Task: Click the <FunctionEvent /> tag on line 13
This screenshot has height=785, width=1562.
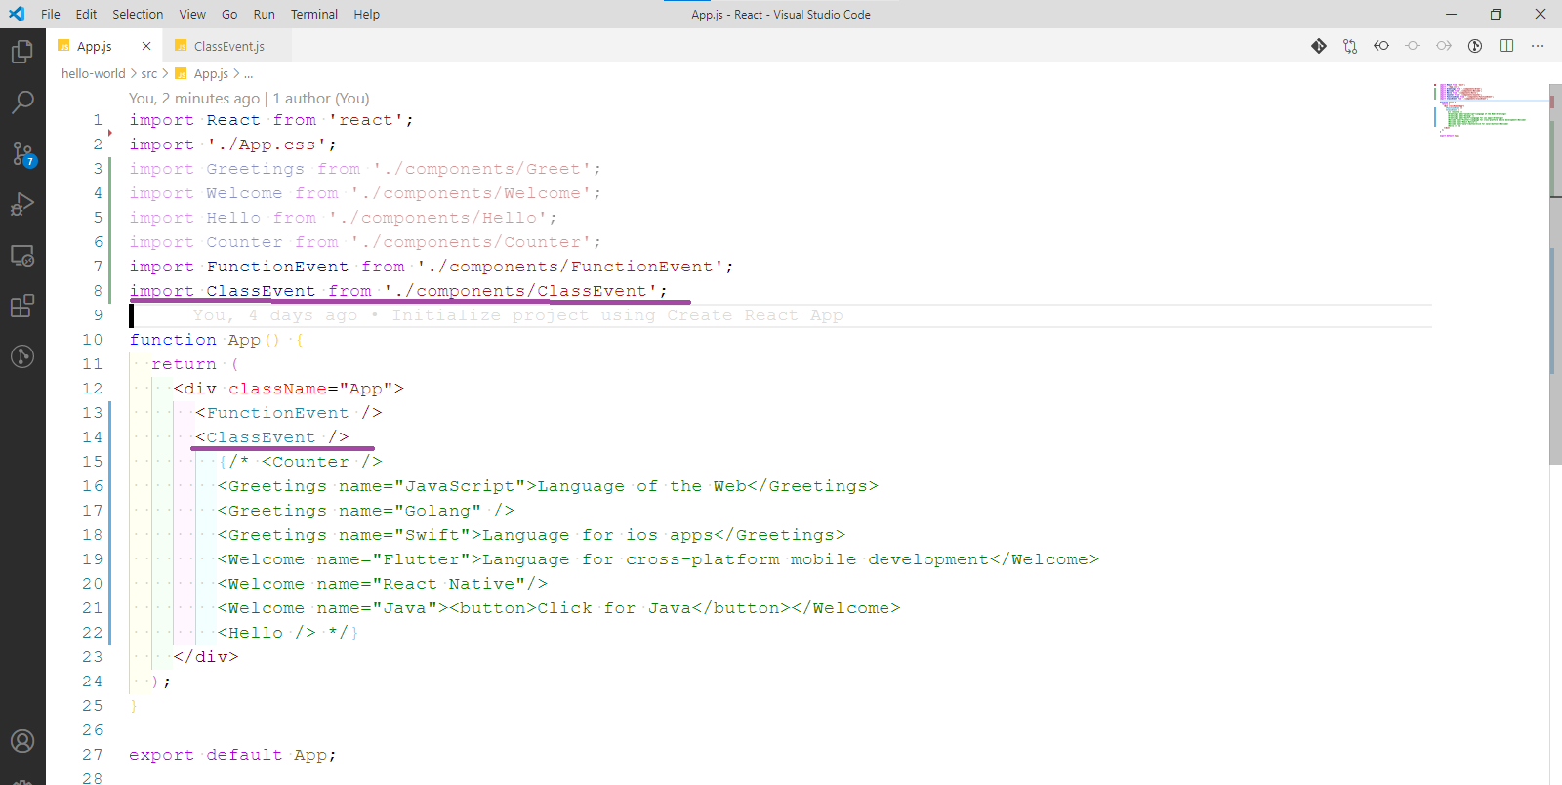Action: [289, 413]
